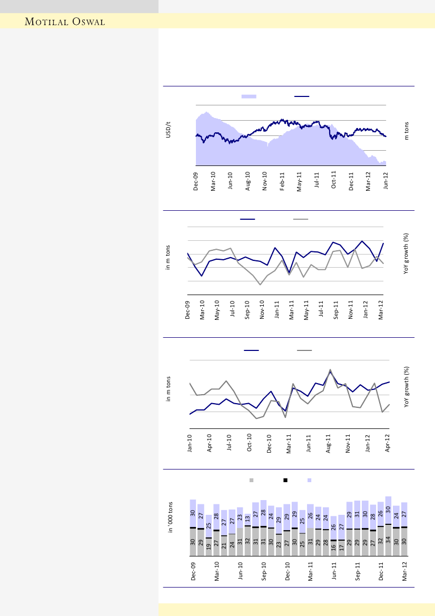Click the Aug-10 axis tick label
This screenshot has width=435, height=616.
248,180
